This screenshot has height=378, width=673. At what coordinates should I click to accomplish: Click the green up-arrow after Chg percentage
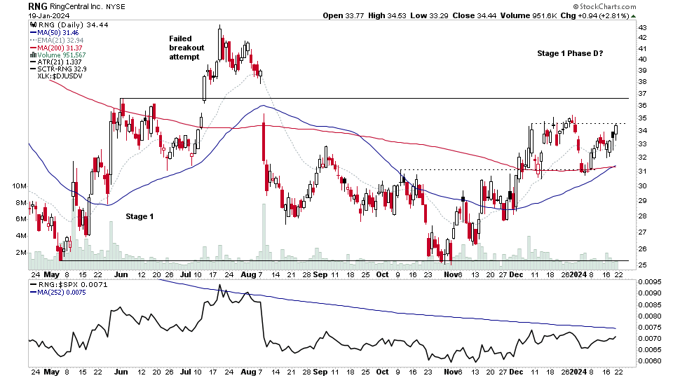click(x=634, y=16)
